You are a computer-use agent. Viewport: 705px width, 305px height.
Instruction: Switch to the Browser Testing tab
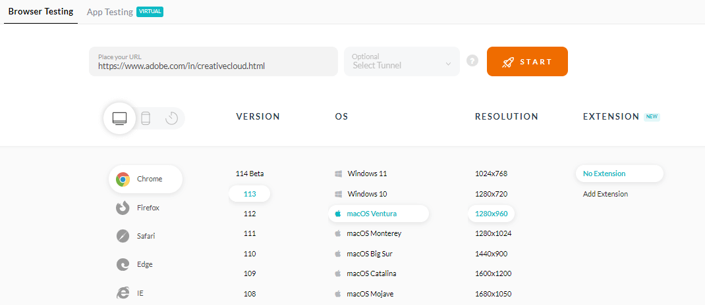41,12
